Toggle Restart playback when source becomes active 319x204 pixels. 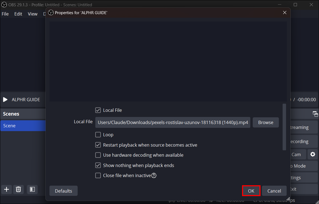point(98,145)
